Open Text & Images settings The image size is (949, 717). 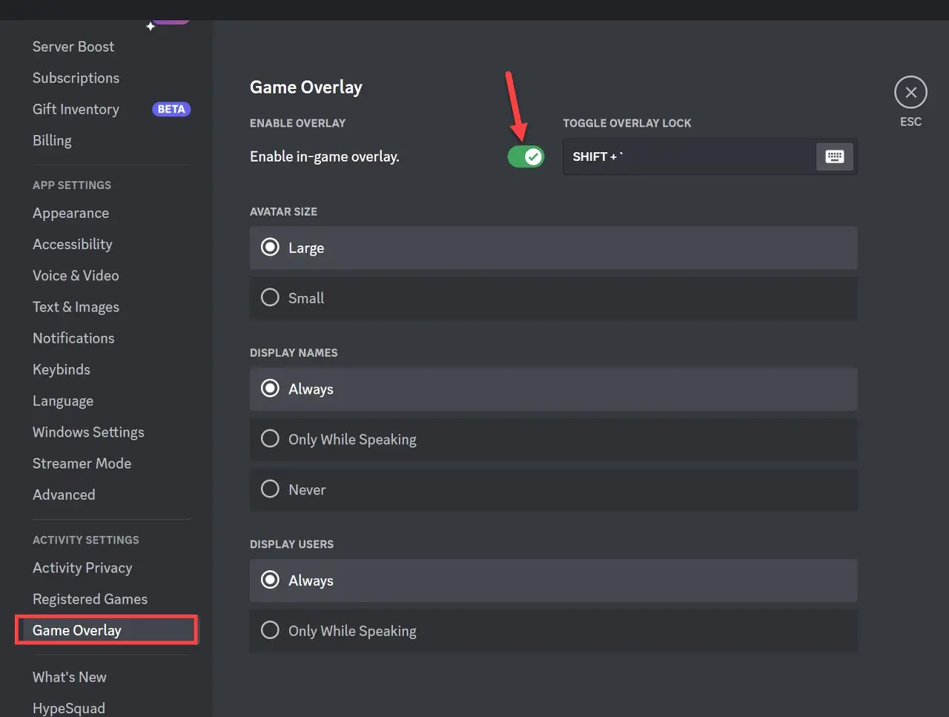[76, 307]
